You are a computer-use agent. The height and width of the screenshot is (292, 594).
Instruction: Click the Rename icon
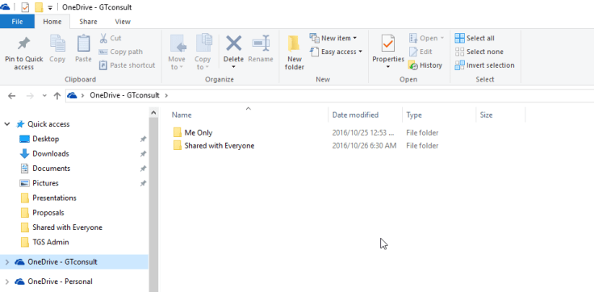[x=261, y=44]
